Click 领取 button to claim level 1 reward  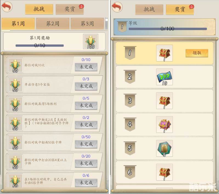197,53
